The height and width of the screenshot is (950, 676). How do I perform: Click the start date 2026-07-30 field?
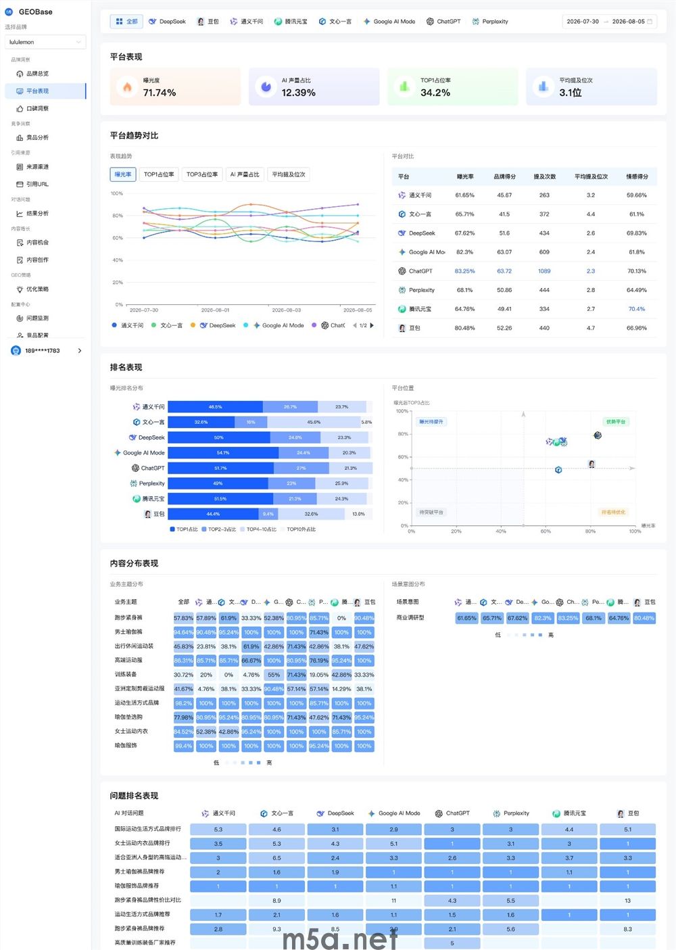583,22
